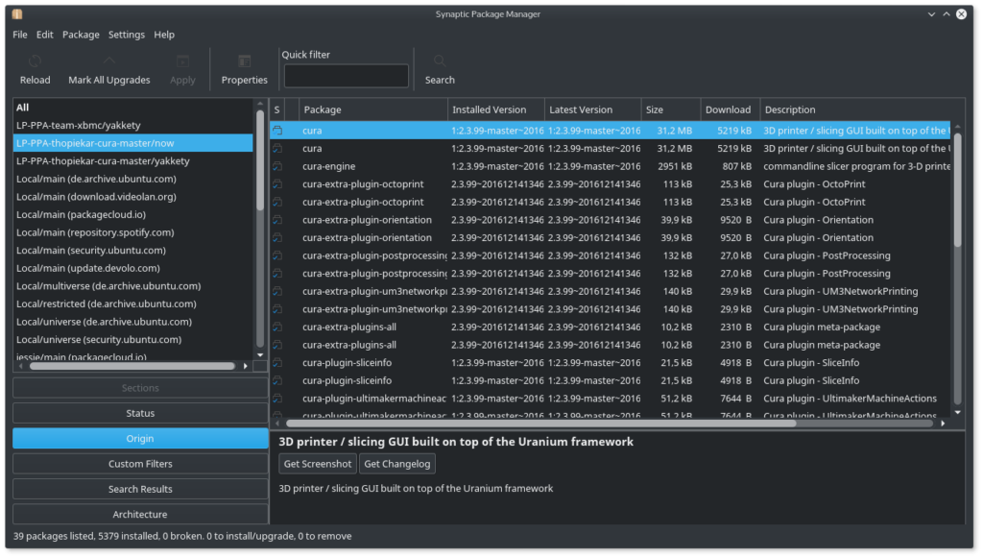The image size is (983, 558).
Task: Select the Origin filter button
Action: tap(140, 439)
